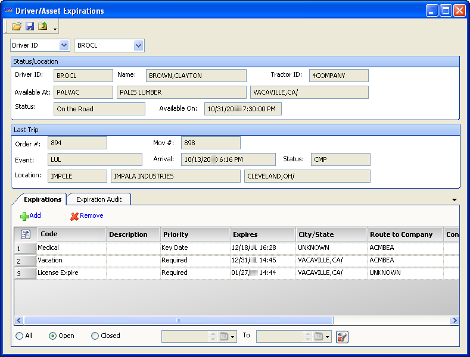Click the folder with green arrow icon
The width and height of the screenshot is (470, 357).
pyautogui.click(x=42, y=26)
